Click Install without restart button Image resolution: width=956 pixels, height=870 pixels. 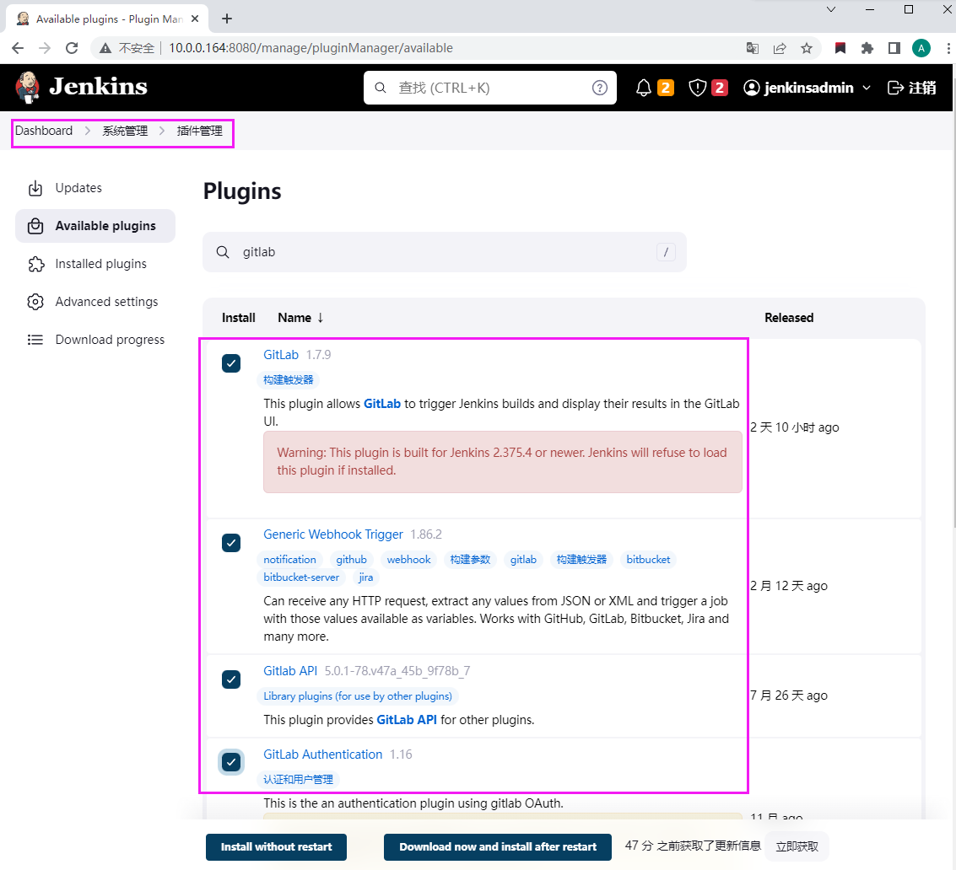click(276, 847)
